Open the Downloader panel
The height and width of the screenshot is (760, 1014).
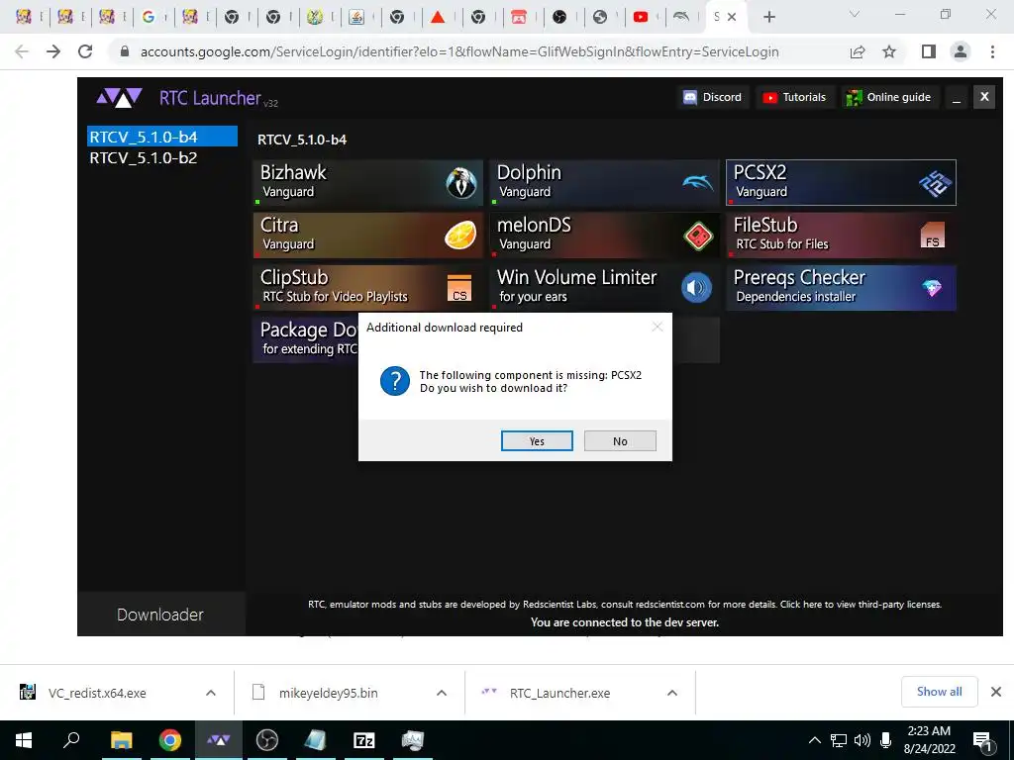coord(160,614)
